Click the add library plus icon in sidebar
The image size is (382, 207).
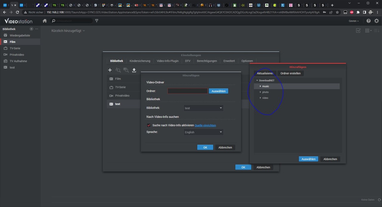click(x=31, y=29)
